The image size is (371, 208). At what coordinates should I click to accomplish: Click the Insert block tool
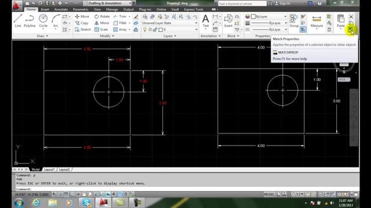coord(228,21)
